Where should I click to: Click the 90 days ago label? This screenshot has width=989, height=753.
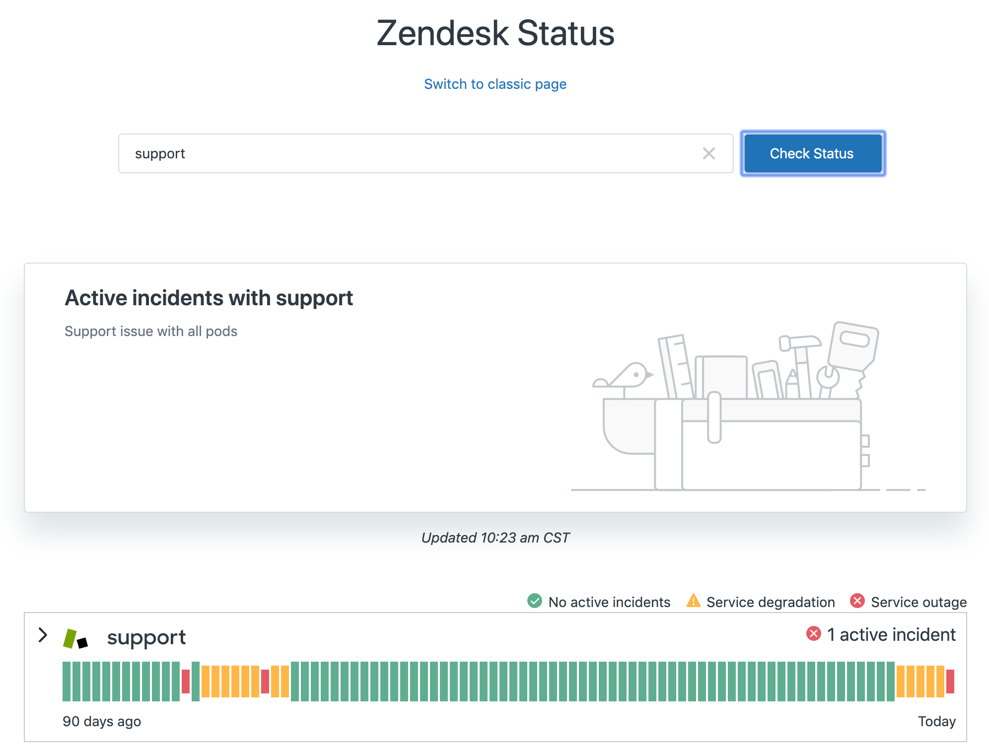(x=102, y=721)
